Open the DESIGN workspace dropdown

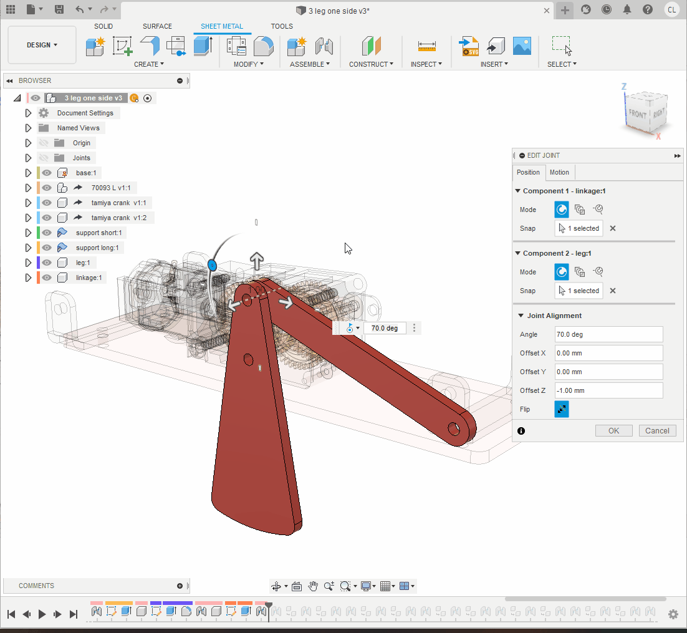pos(42,45)
